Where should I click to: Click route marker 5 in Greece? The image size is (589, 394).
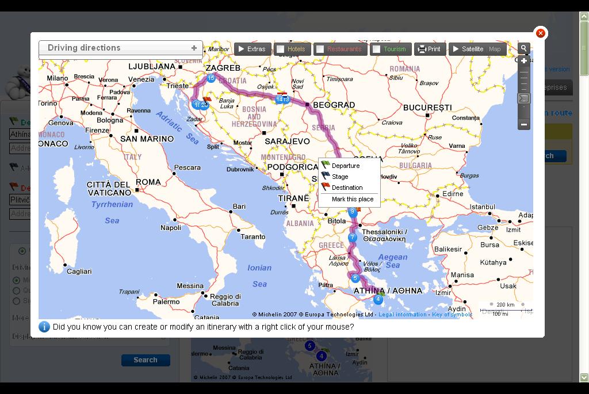click(355, 278)
